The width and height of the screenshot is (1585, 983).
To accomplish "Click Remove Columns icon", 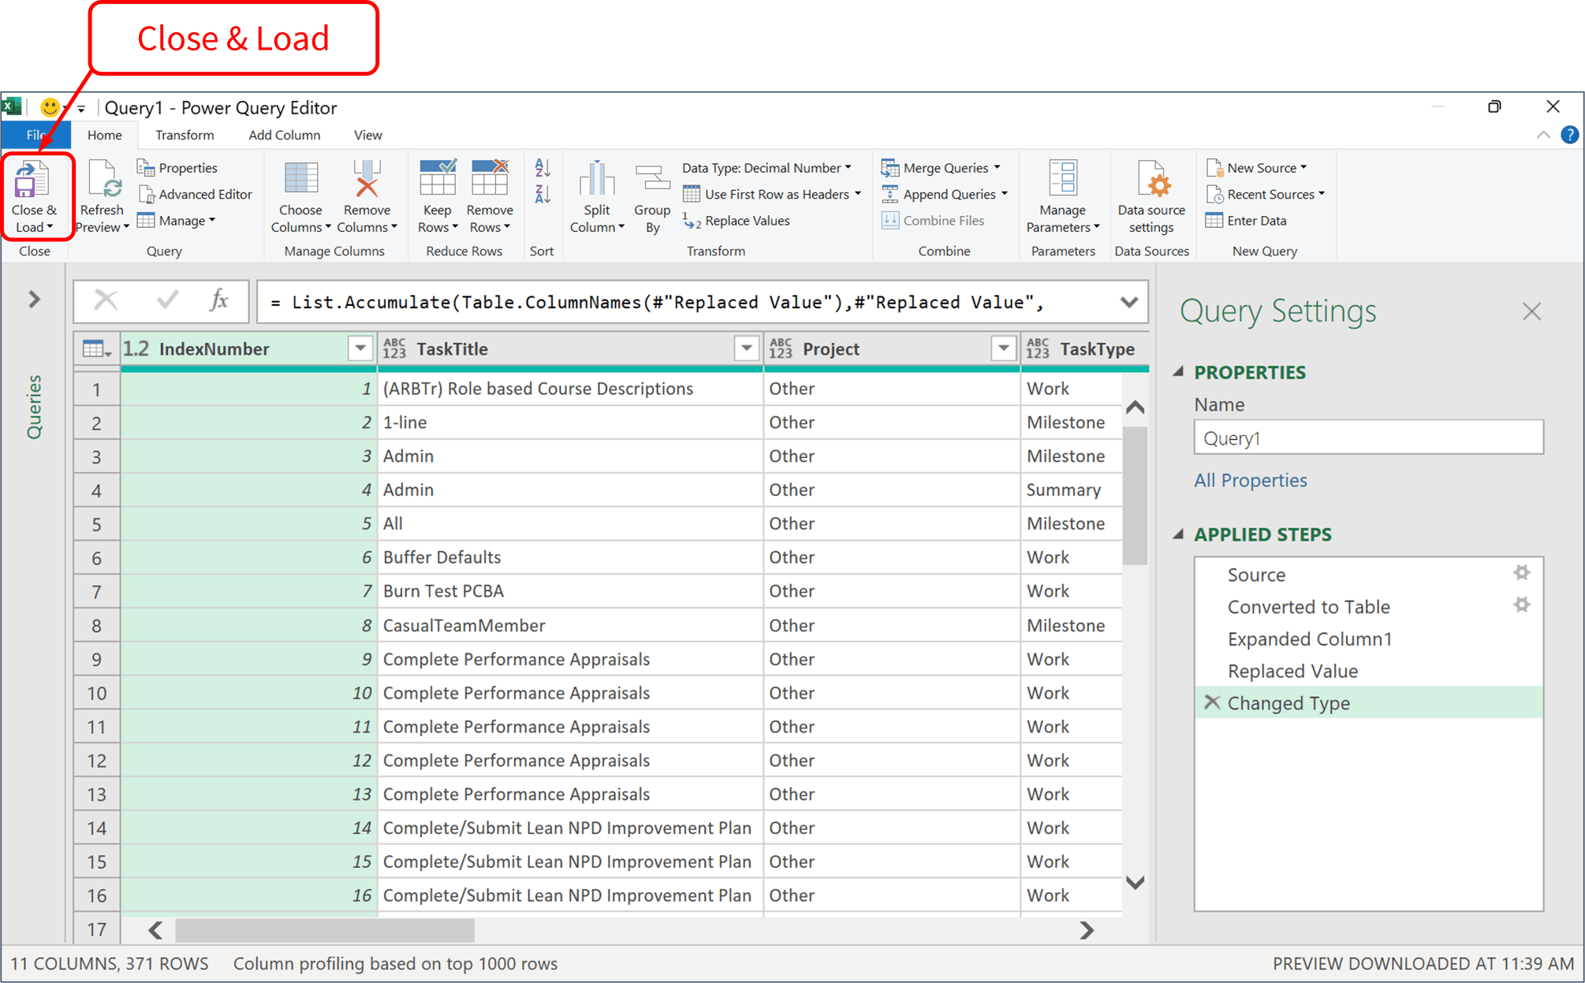I will (367, 179).
